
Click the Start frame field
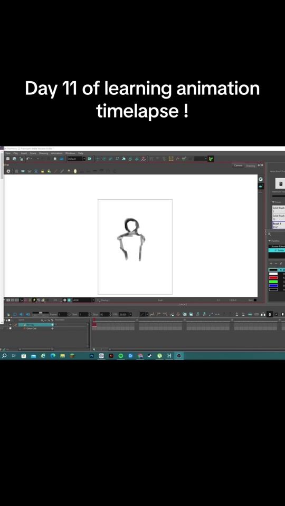(x=84, y=314)
